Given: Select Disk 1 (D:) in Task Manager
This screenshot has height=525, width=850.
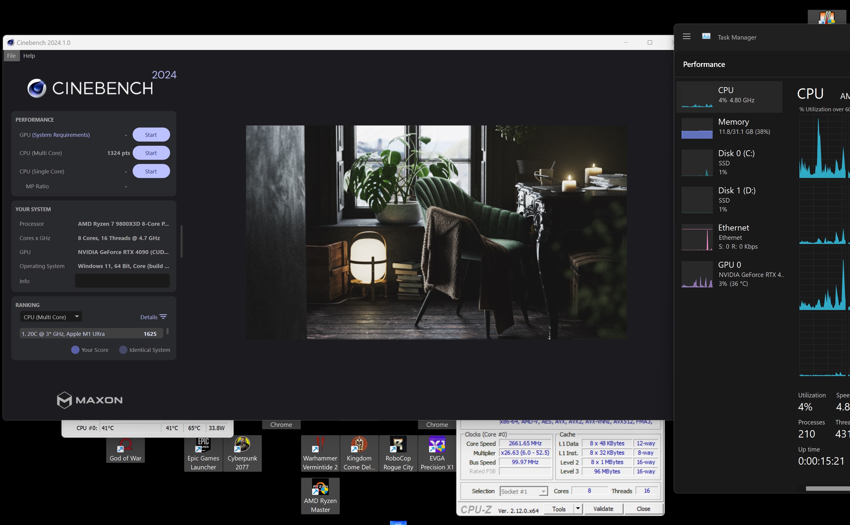Looking at the screenshot, I should pyautogui.click(x=729, y=199).
